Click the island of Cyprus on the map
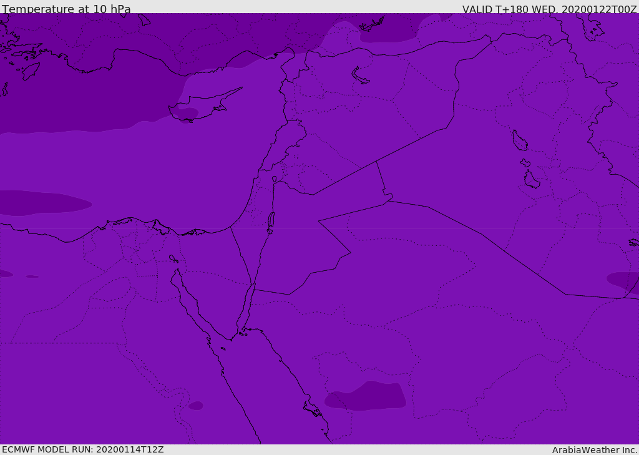This screenshot has width=639, height=455. (204, 106)
